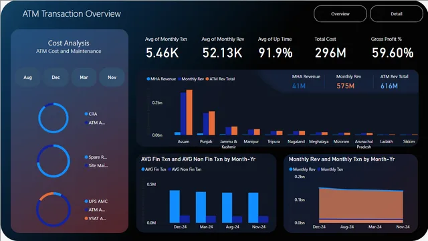
Task: Open the Overview page button
Action: (x=340, y=14)
